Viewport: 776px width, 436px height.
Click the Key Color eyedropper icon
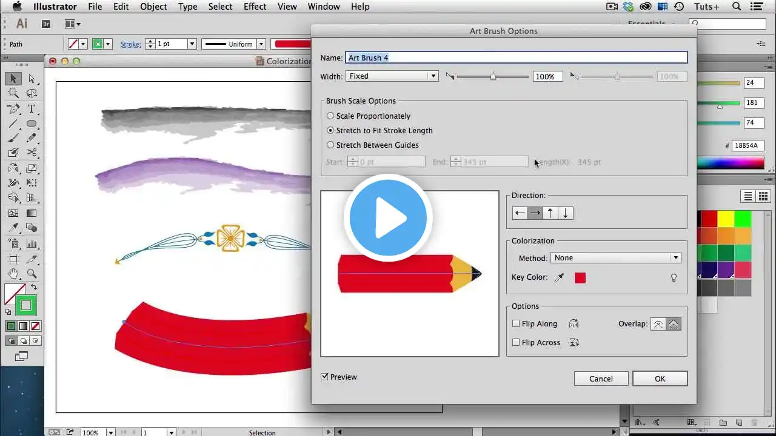[x=560, y=277]
